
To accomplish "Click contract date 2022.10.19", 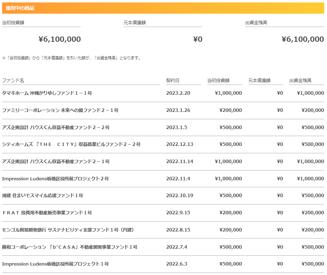I will (x=180, y=196).
